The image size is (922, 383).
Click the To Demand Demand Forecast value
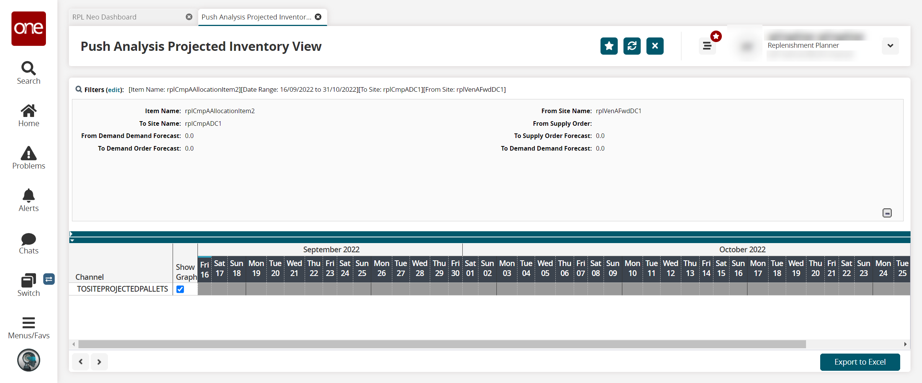coord(600,149)
